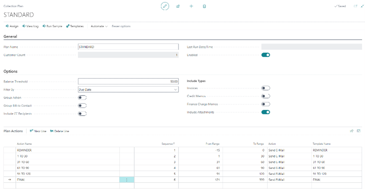Select the 1 TO 30 action name cell
Image resolution: width=365 pixels, height=189 pixels.
tap(67, 156)
